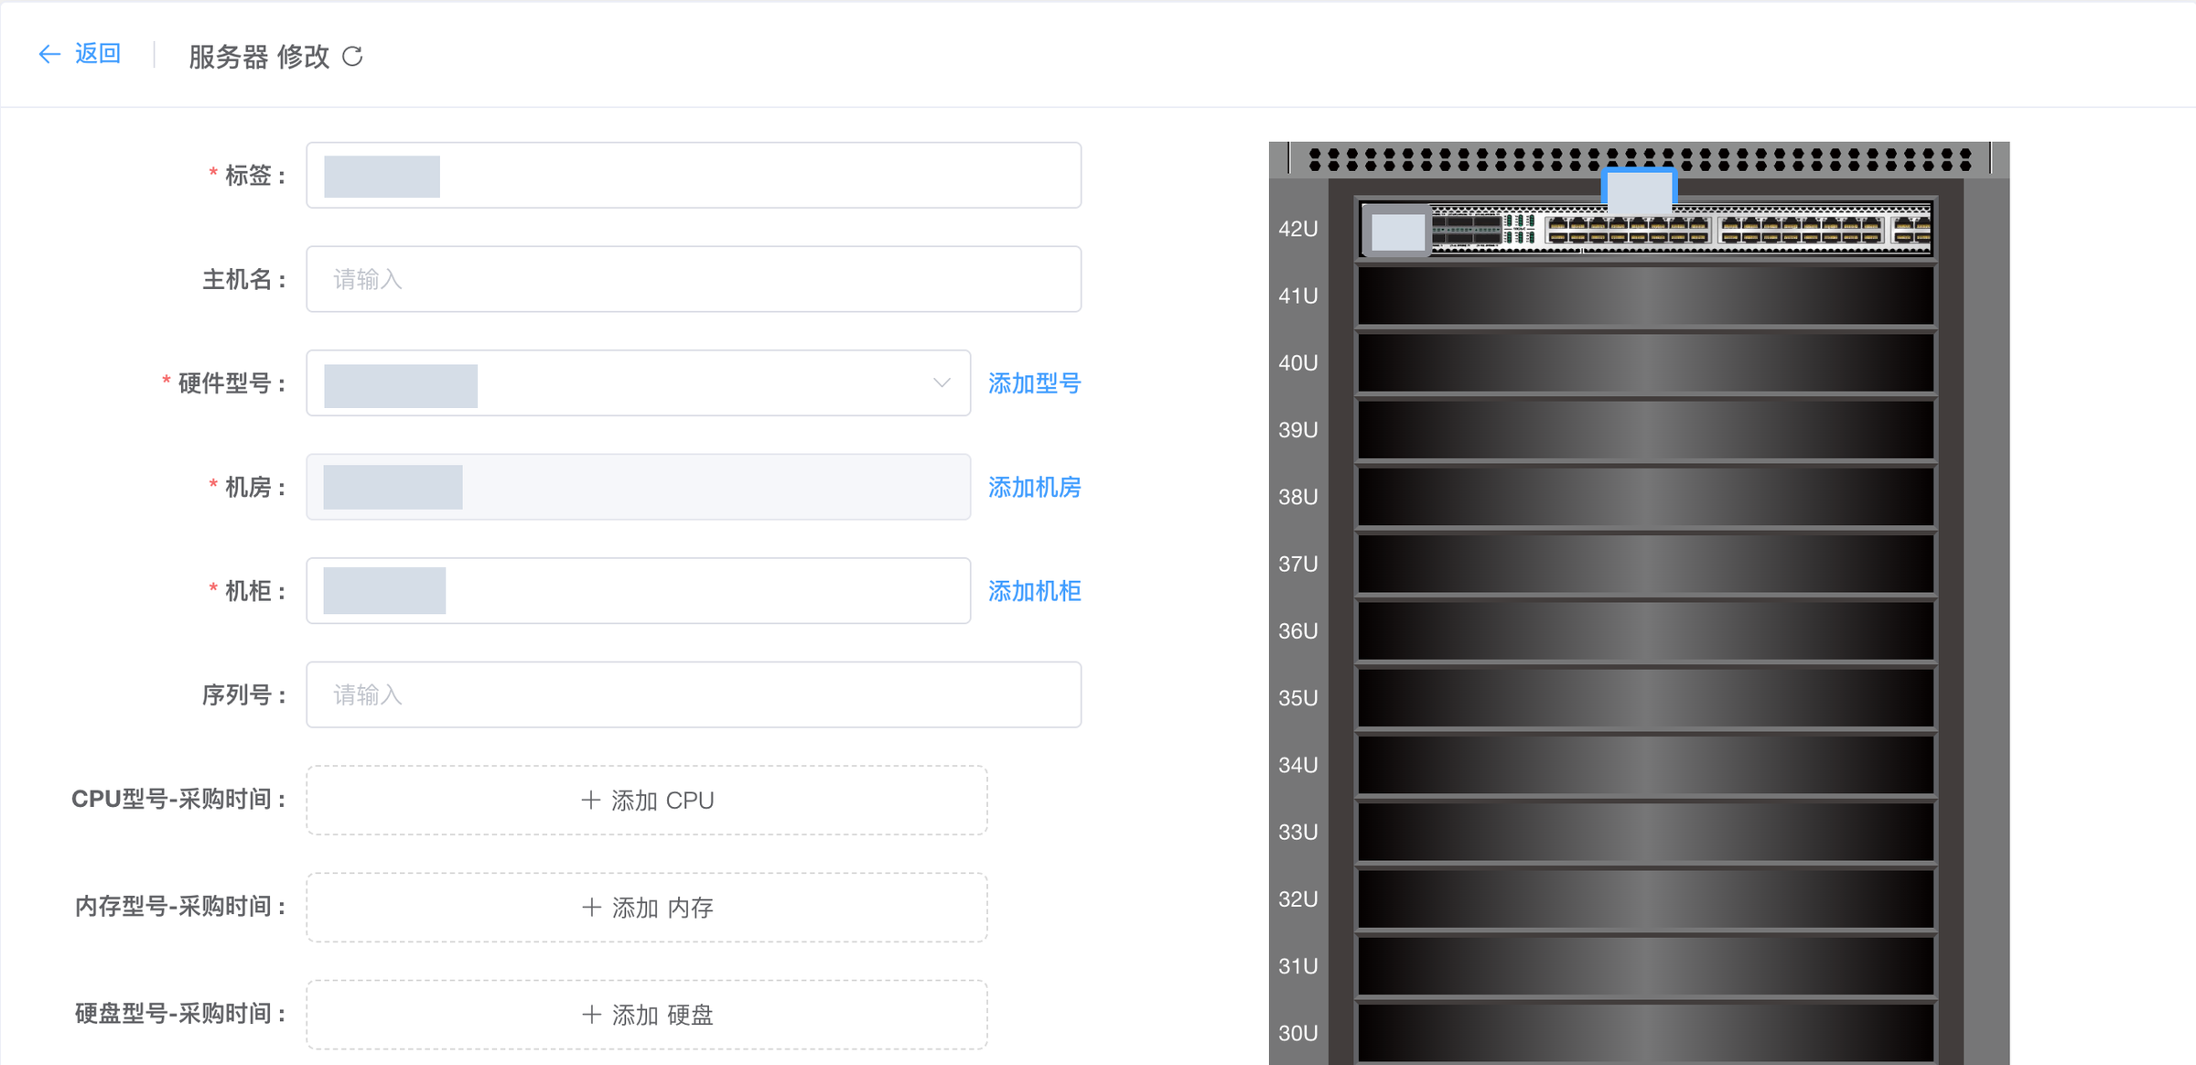
Task: Select empty rack slot 40U
Action: (x=1646, y=362)
